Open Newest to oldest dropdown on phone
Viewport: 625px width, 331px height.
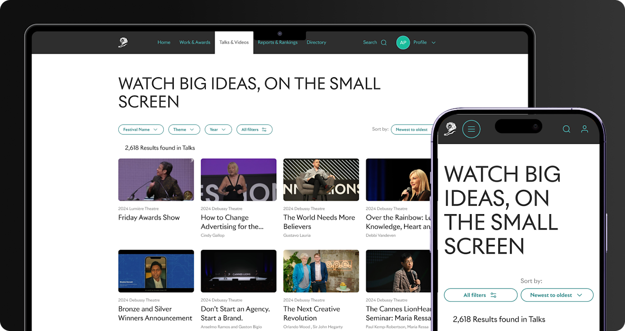(x=557, y=295)
